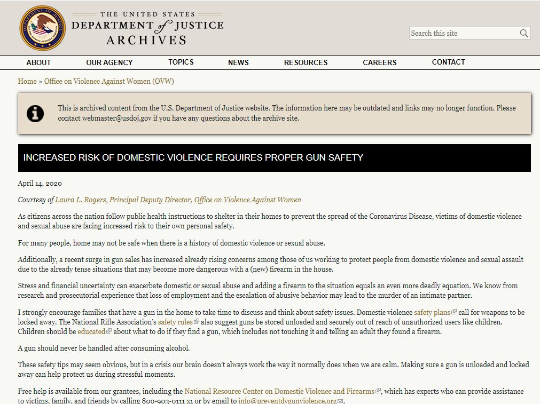This screenshot has height=404, width=540.
Task: Click sentence about handling gun after alcohol
Action: 104,348
